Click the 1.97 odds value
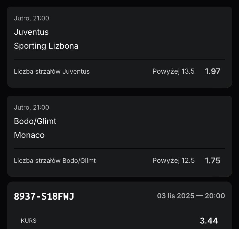Viewport: 239px width, 229px height. [212, 71]
